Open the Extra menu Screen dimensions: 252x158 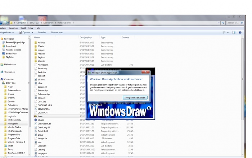31,28
